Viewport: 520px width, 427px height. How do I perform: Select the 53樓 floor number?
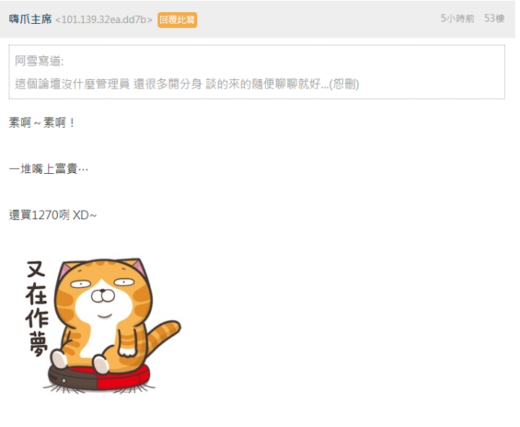[x=494, y=19]
